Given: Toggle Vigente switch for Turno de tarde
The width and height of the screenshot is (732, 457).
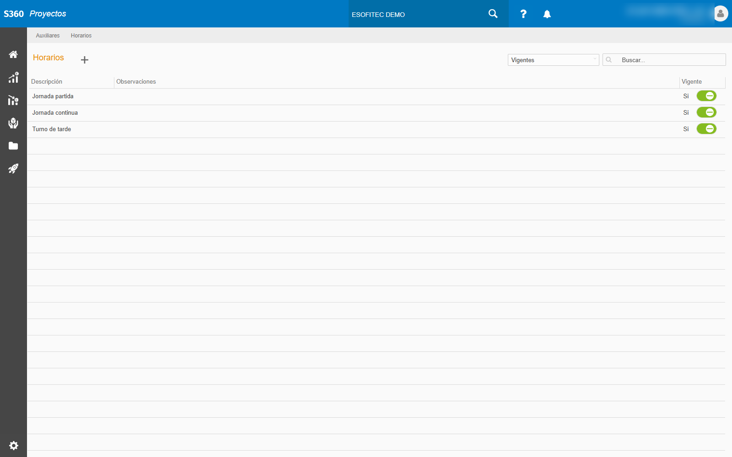Looking at the screenshot, I should pos(706,129).
